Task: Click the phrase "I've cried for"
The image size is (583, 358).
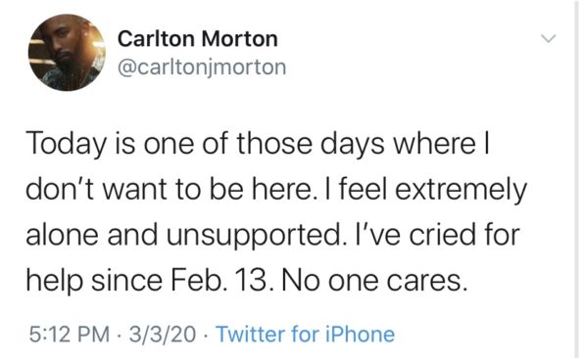Action: point(432,235)
